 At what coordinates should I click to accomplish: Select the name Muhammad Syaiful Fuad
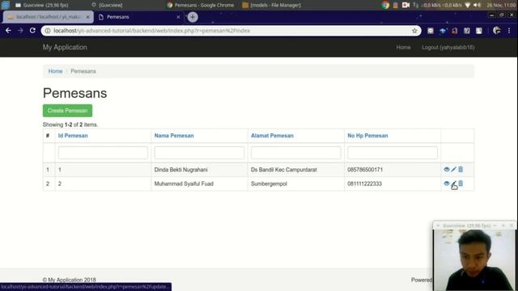tap(184, 183)
